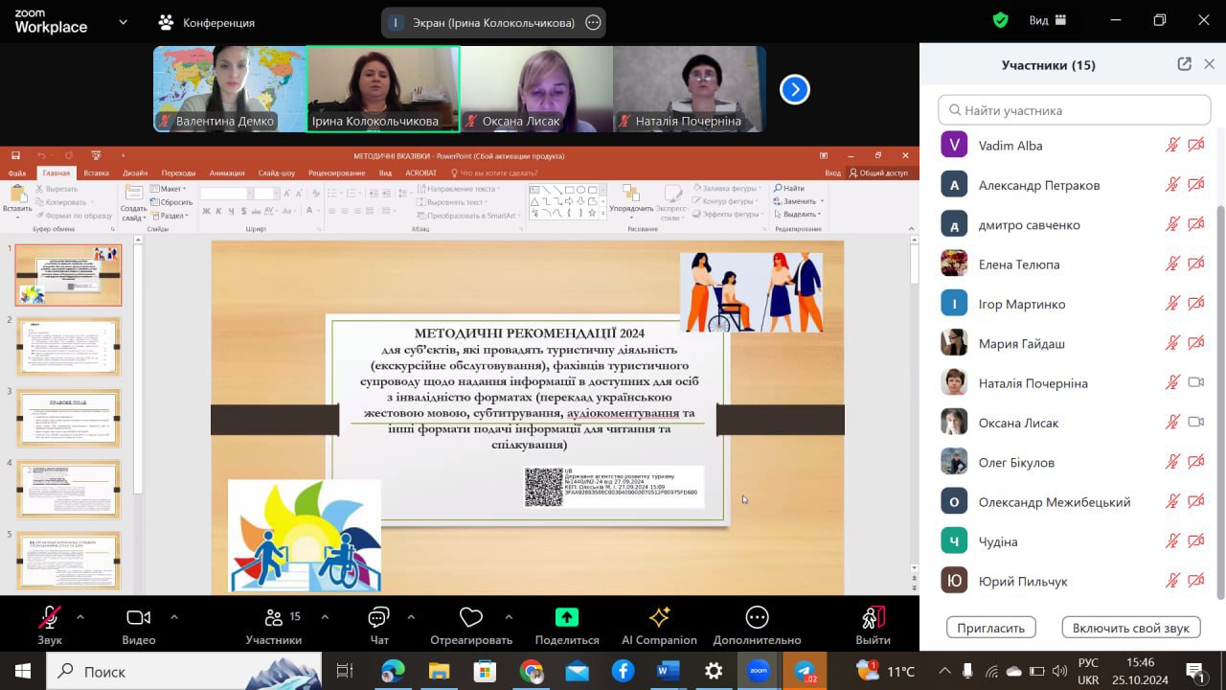Screen dimensions: 1226x690
Task: Open screen share options for Ирина Колокольчикова
Action: pyautogui.click(x=593, y=22)
